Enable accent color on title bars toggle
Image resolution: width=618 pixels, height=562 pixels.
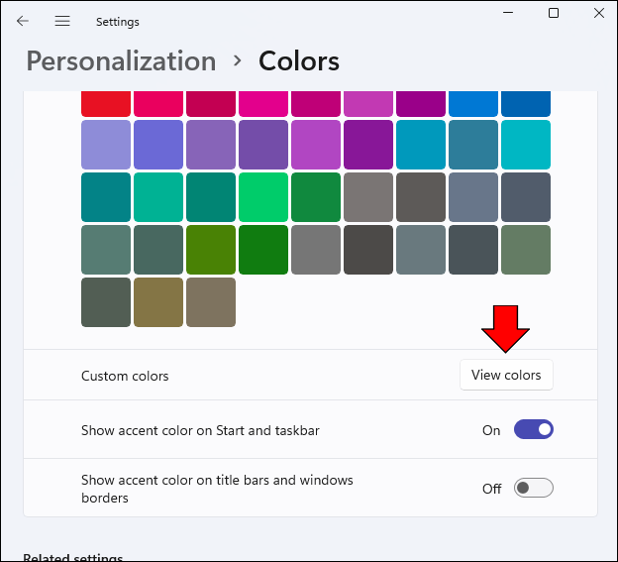click(533, 488)
